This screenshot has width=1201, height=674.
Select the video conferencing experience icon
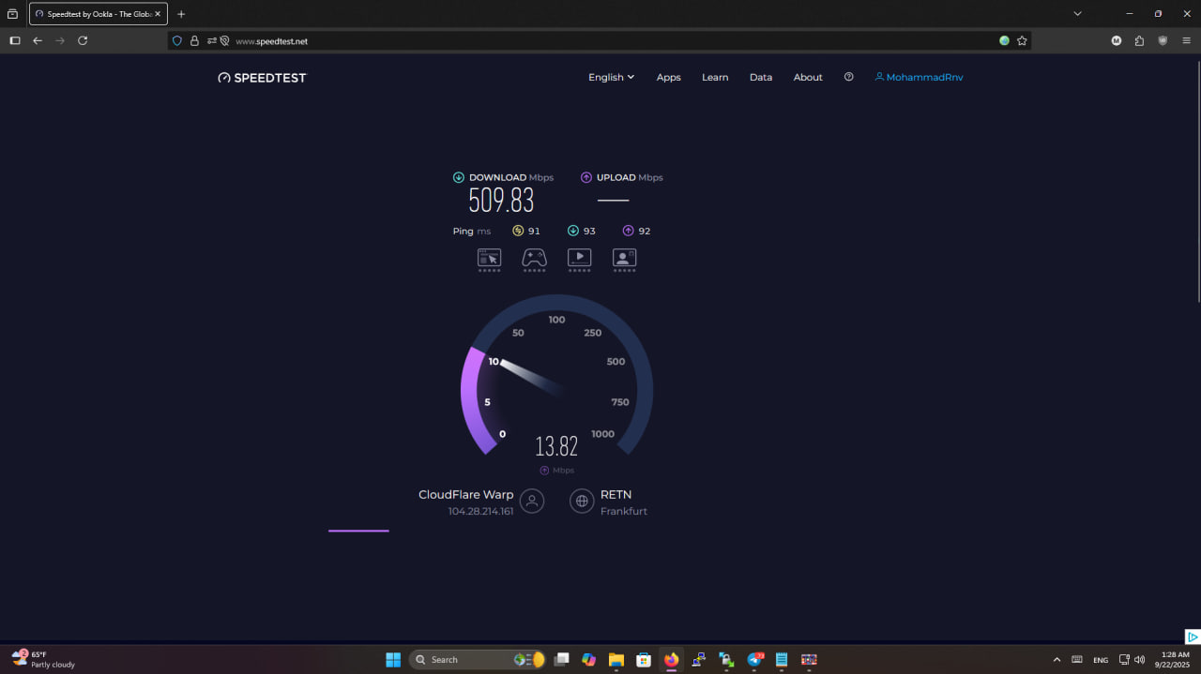pos(625,258)
